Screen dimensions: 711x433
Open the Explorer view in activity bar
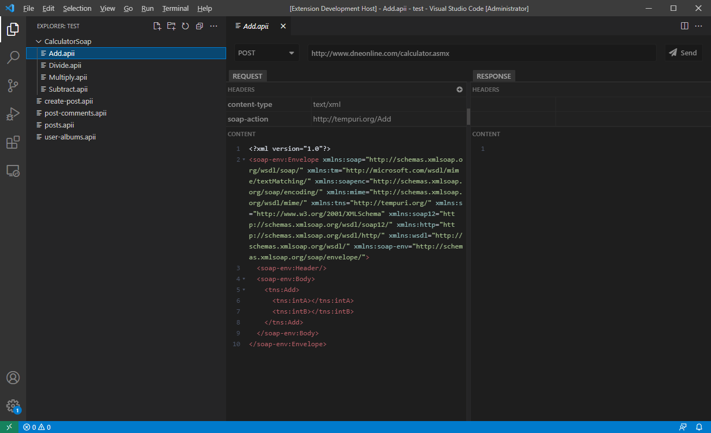pyautogui.click(x=13, y=29)
